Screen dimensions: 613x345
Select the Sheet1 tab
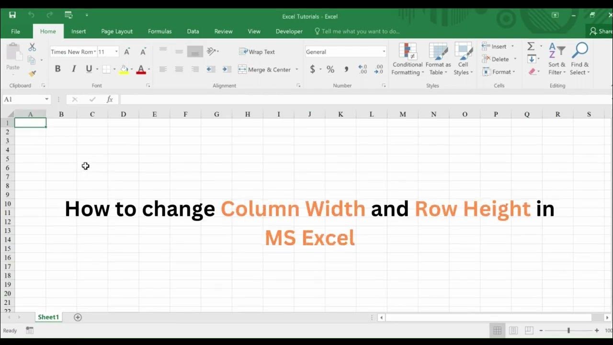coord(48,317)
